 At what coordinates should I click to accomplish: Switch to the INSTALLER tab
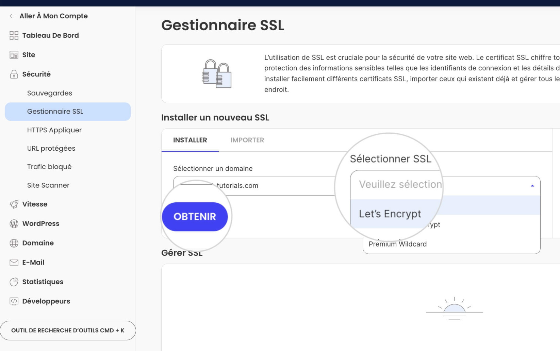point(190,140)
